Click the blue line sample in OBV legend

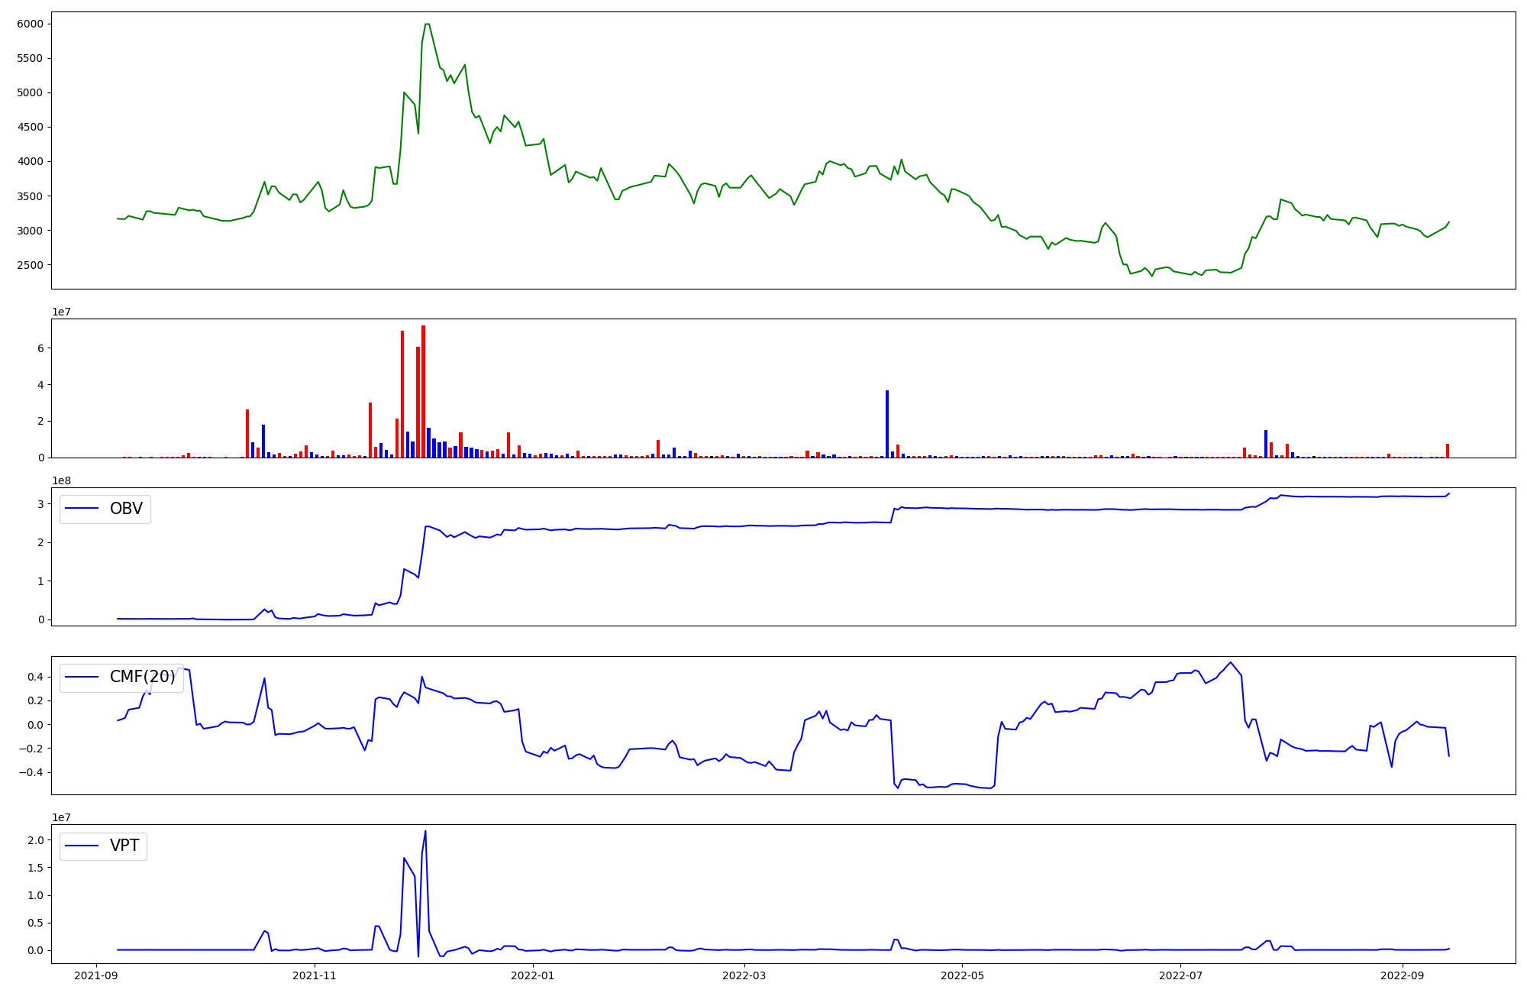coord(82,509)
